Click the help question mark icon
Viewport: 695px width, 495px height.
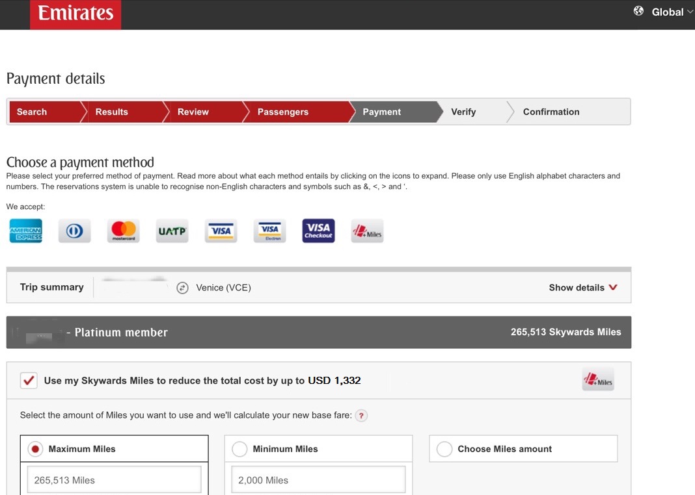tap(361, 416)
